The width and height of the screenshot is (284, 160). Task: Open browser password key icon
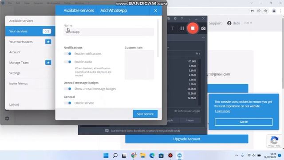(252, 11)
